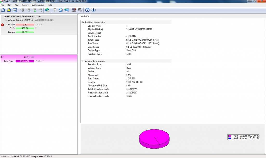Click the Volume Type value Basic
Screen dimensions: 266x158
point(129,68)
